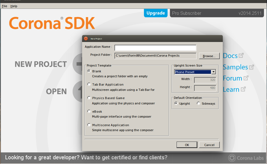Viewport: 267px width, 164px height.
Task: Confirm with the OK button
Action: (187, 145)
